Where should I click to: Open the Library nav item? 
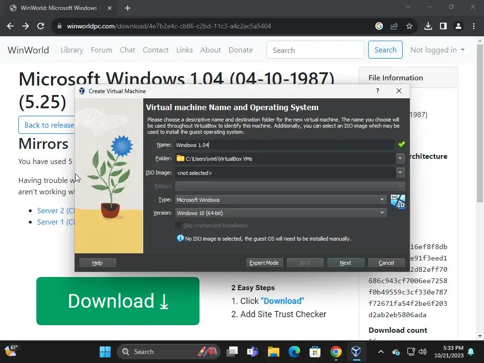tap(72, 50)
